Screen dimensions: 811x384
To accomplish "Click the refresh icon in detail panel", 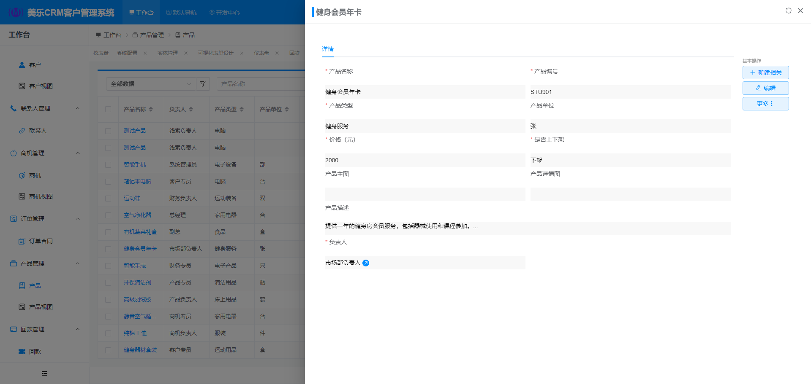I will (x=788, y=11).
